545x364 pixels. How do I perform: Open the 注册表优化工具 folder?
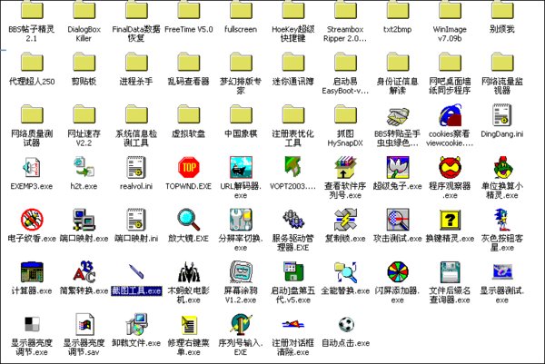tap(293, 114)
